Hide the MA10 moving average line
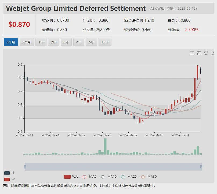 [x=108, y=177]
